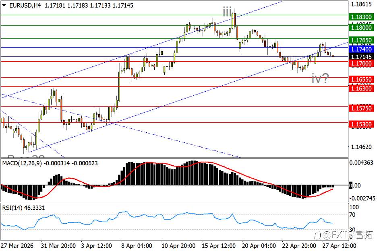Click the 10 Apr 20:00 time label

pos(178,246)
